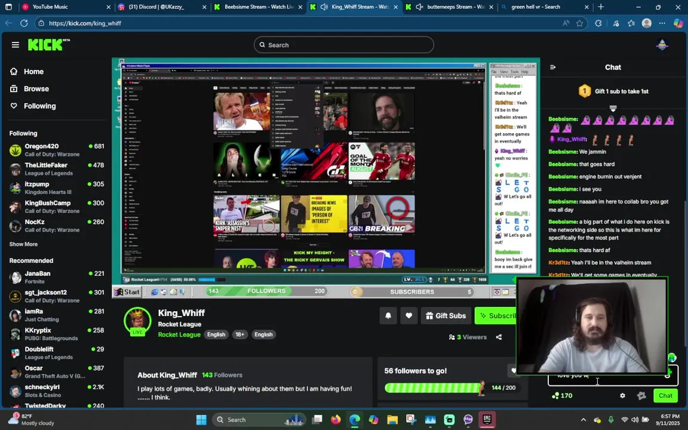This screenshot has width=688, height=430.
Task: Open Browse in the sidebar
Action: tap(30, 88)
